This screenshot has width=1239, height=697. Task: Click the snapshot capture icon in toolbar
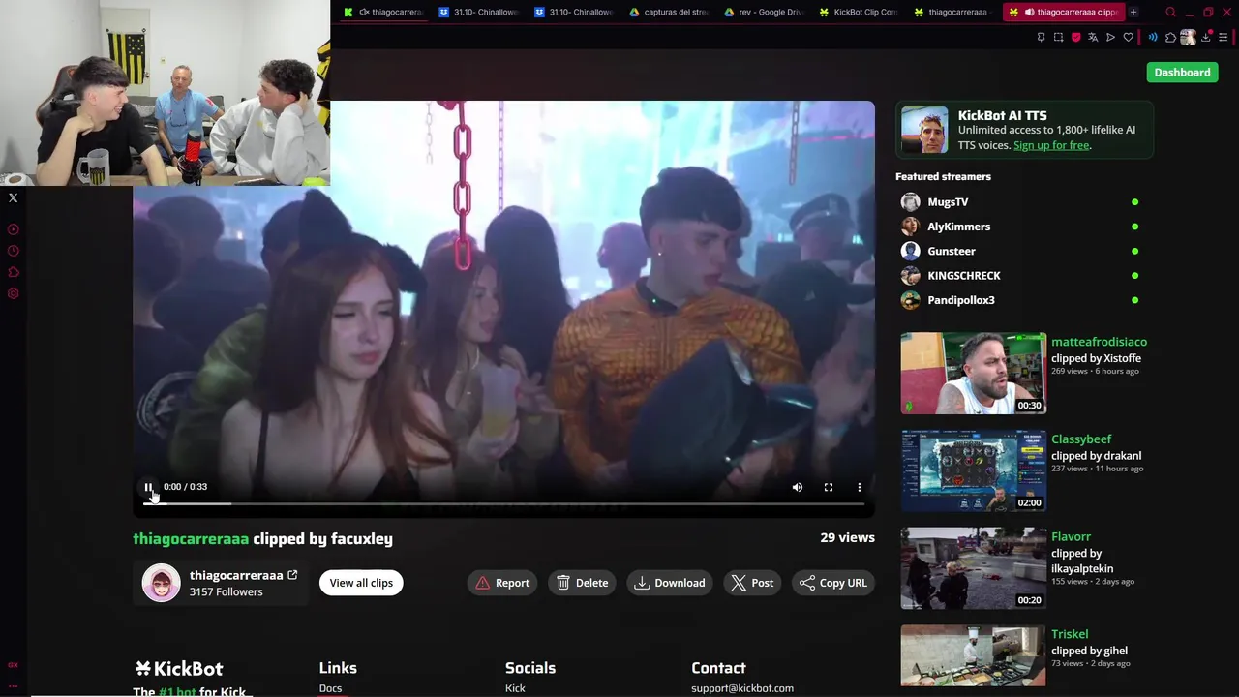pos(1058,37)
